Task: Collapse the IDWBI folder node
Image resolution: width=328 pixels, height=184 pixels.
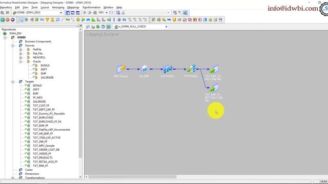Action: click(5, 37)
